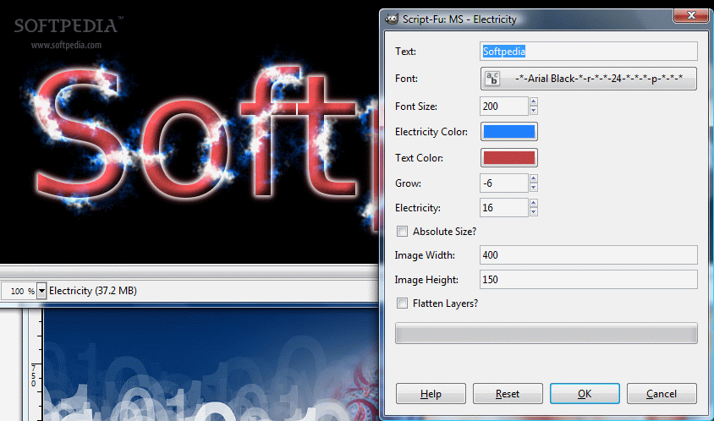Increase Electricity value with up arrow
Screen dimensions: 714x421
point(534,203)
